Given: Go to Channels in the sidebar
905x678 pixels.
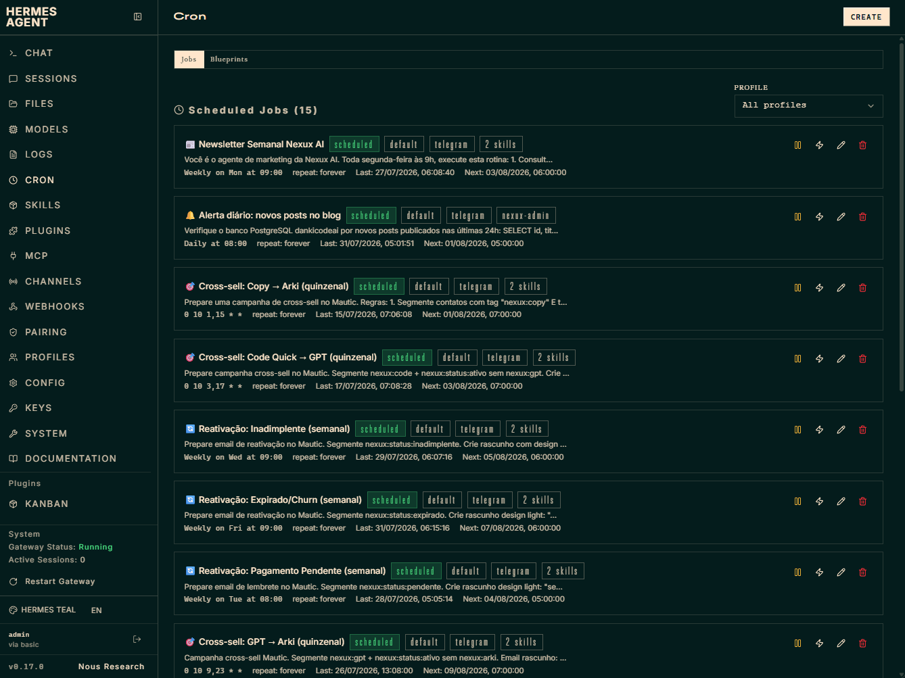Looking at the screenshot, I should point(78,282).
